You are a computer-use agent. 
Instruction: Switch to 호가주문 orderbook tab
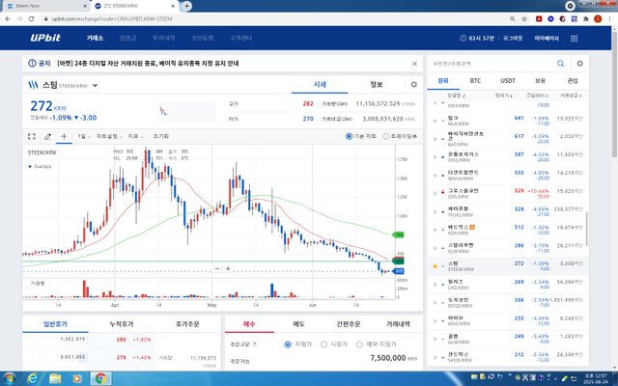[187, 324]
